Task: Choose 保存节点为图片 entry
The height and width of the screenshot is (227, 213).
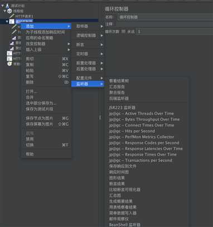Action: [x=46, y=118]
